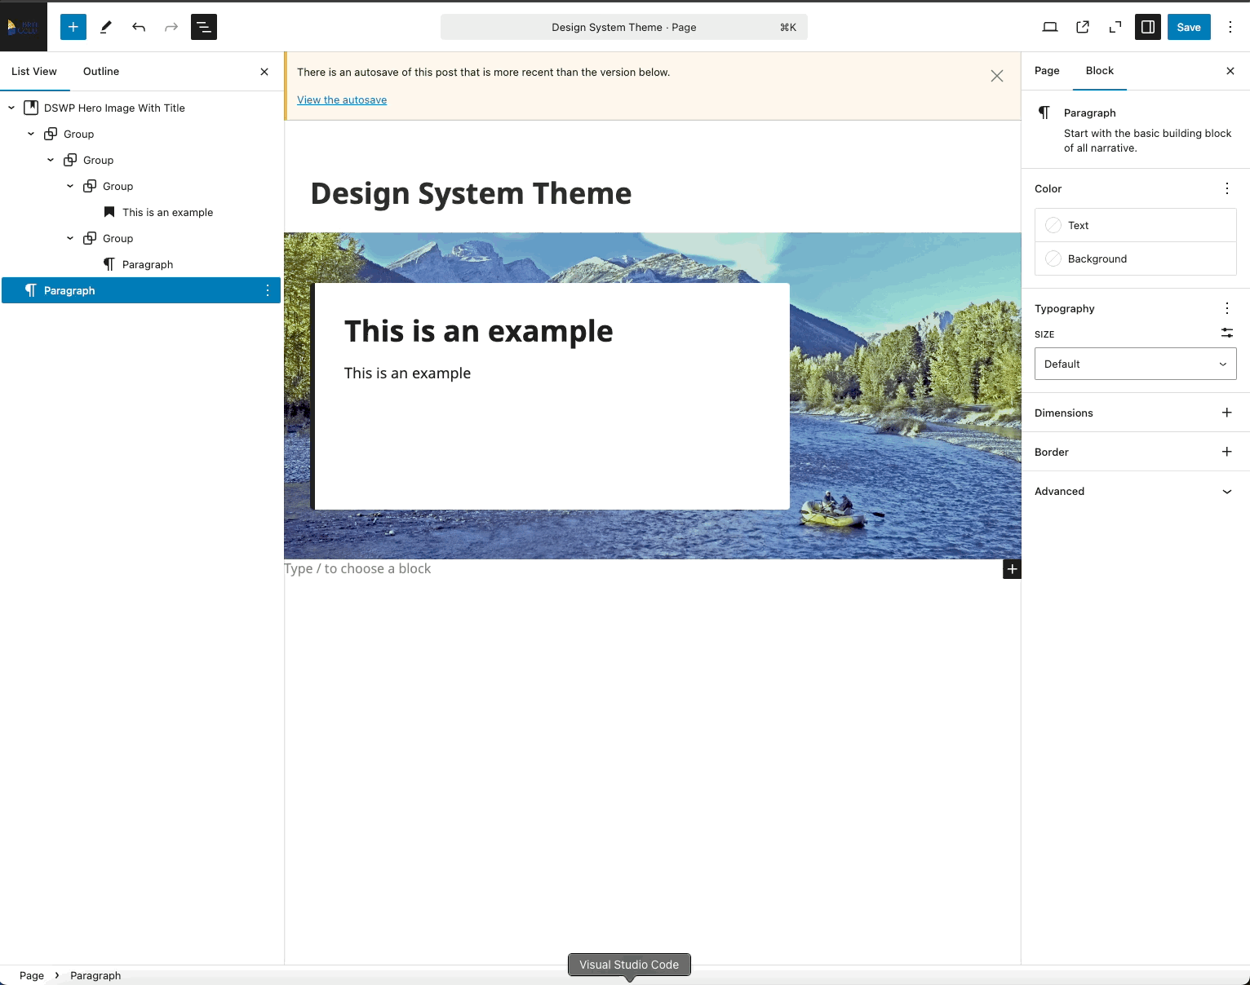Close the List View panel
Viewport: 1250px width, 985px height.
(264, 72)
